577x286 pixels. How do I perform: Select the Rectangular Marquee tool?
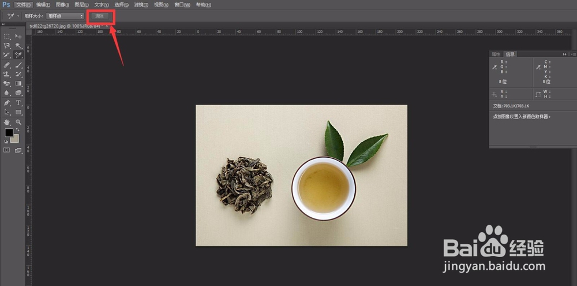[6, 36]
